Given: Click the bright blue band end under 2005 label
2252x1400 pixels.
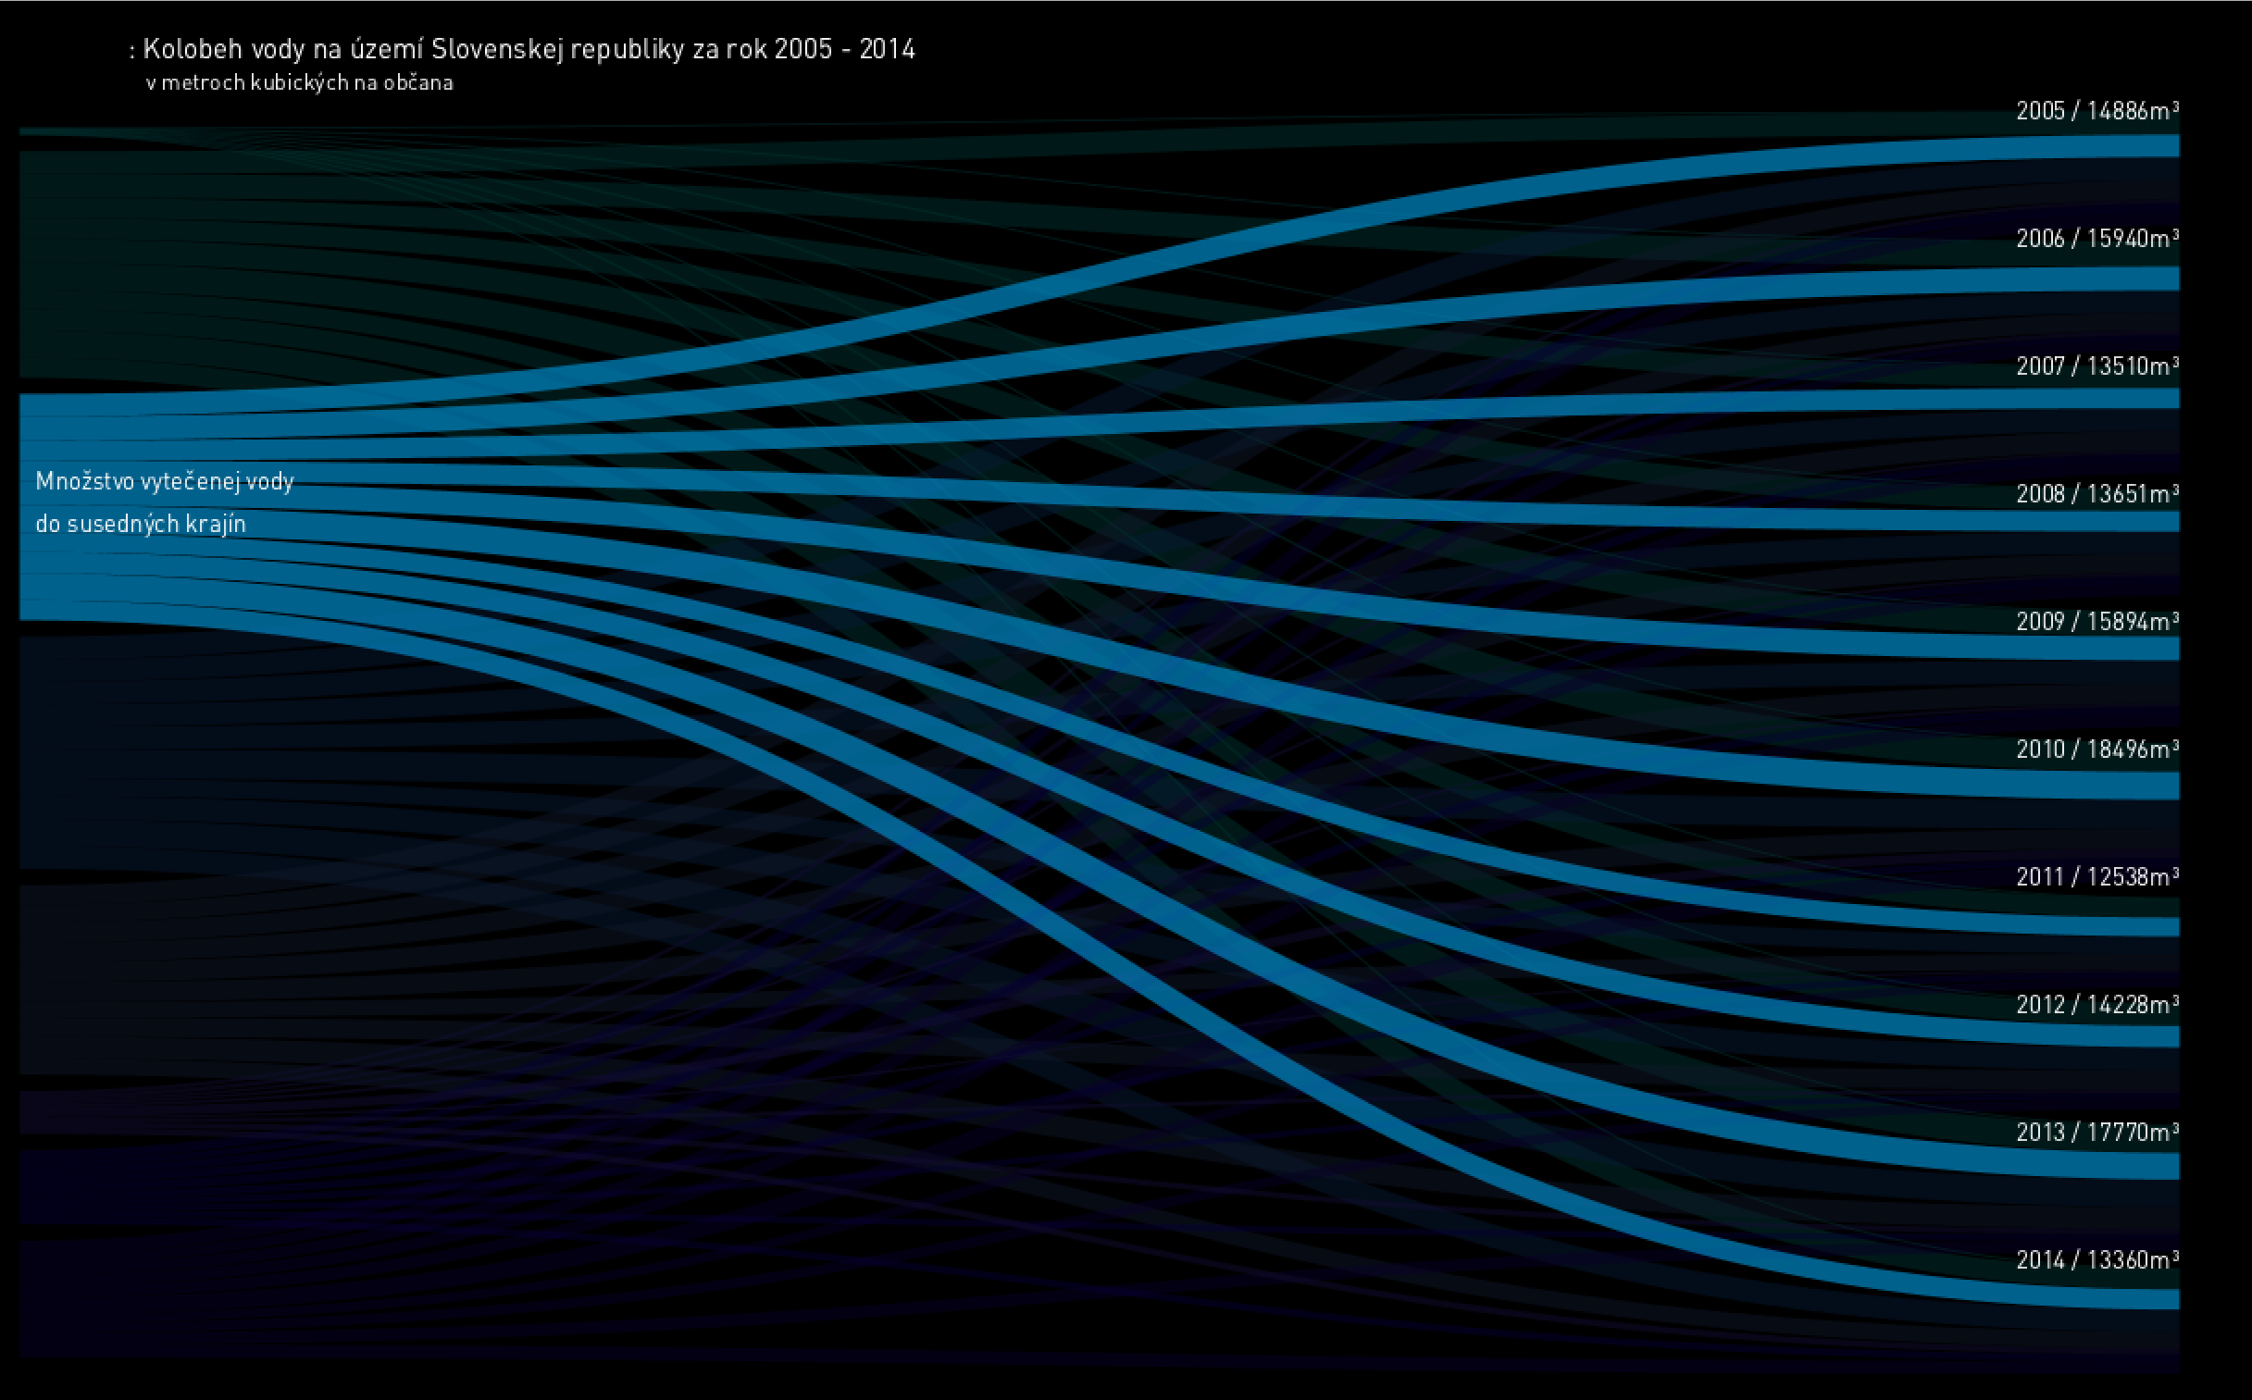Looking at the screenshot, I should pyautogui.click(x=2158, y=145).
